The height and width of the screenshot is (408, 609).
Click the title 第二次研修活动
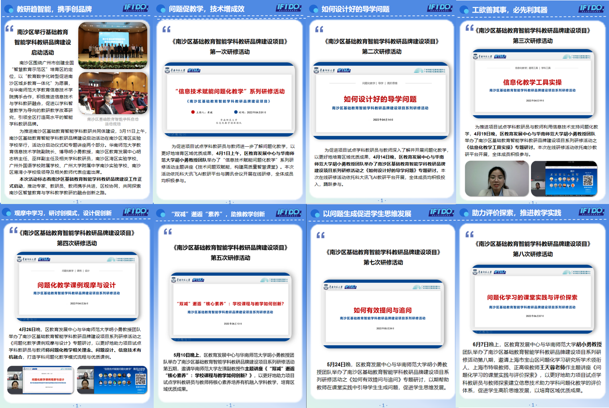point(382,51)
